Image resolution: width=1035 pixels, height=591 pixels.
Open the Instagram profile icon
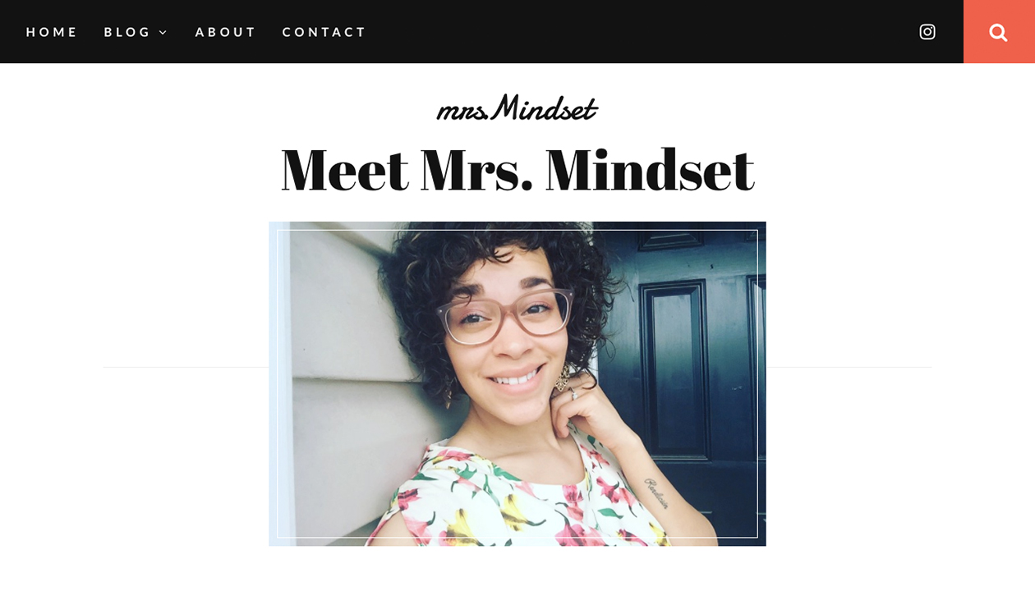[927, 32]
